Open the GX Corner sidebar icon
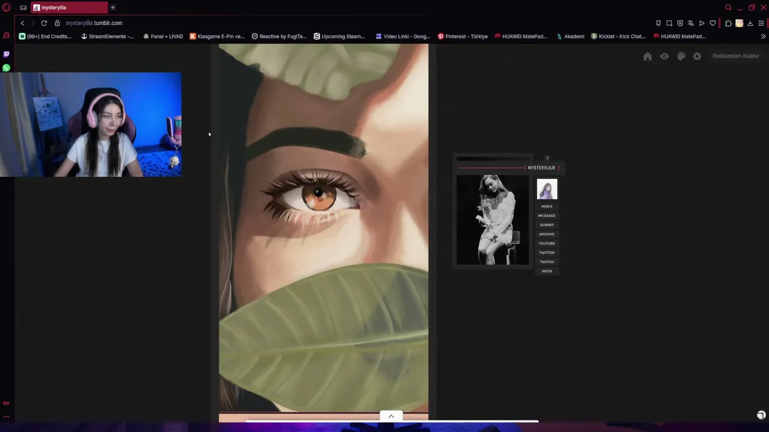Screen dimensions: 769x432 tap(7, 35)
